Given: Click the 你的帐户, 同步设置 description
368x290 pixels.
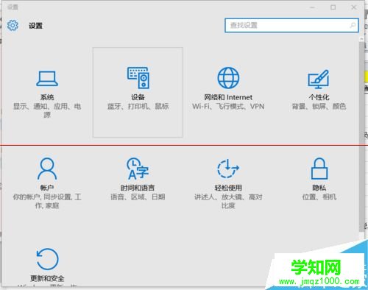Looking at the screenshot, I should coord(47,201).
